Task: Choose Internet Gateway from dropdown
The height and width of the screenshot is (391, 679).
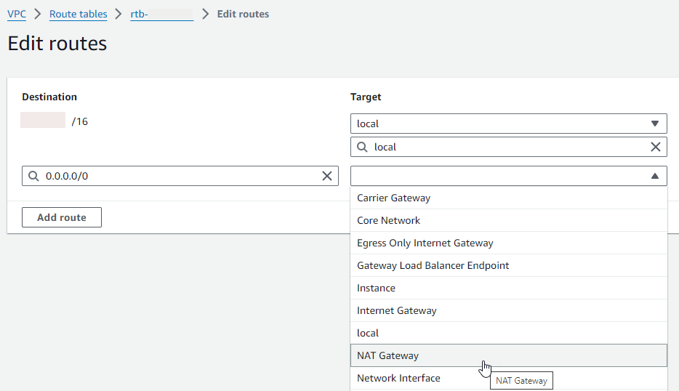Action: coord(396,310)
